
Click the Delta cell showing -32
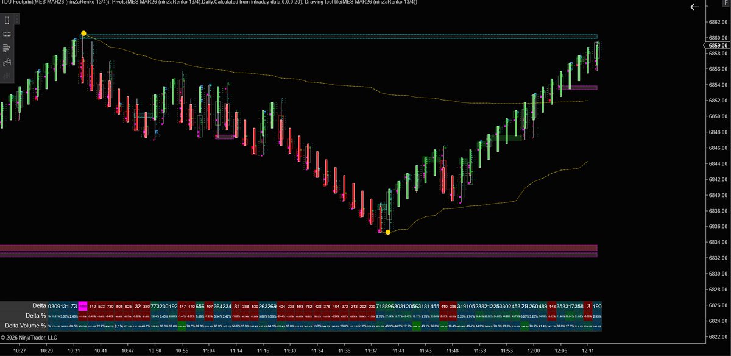(138, 305)
